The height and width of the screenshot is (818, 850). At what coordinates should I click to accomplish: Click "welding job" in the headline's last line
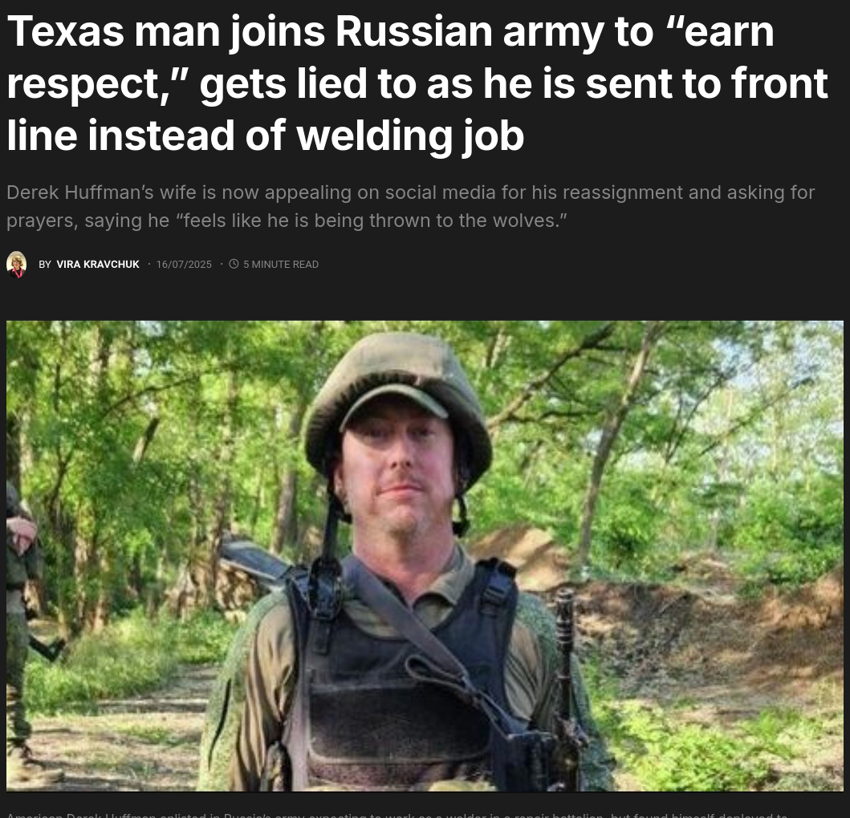click(410, 135)
